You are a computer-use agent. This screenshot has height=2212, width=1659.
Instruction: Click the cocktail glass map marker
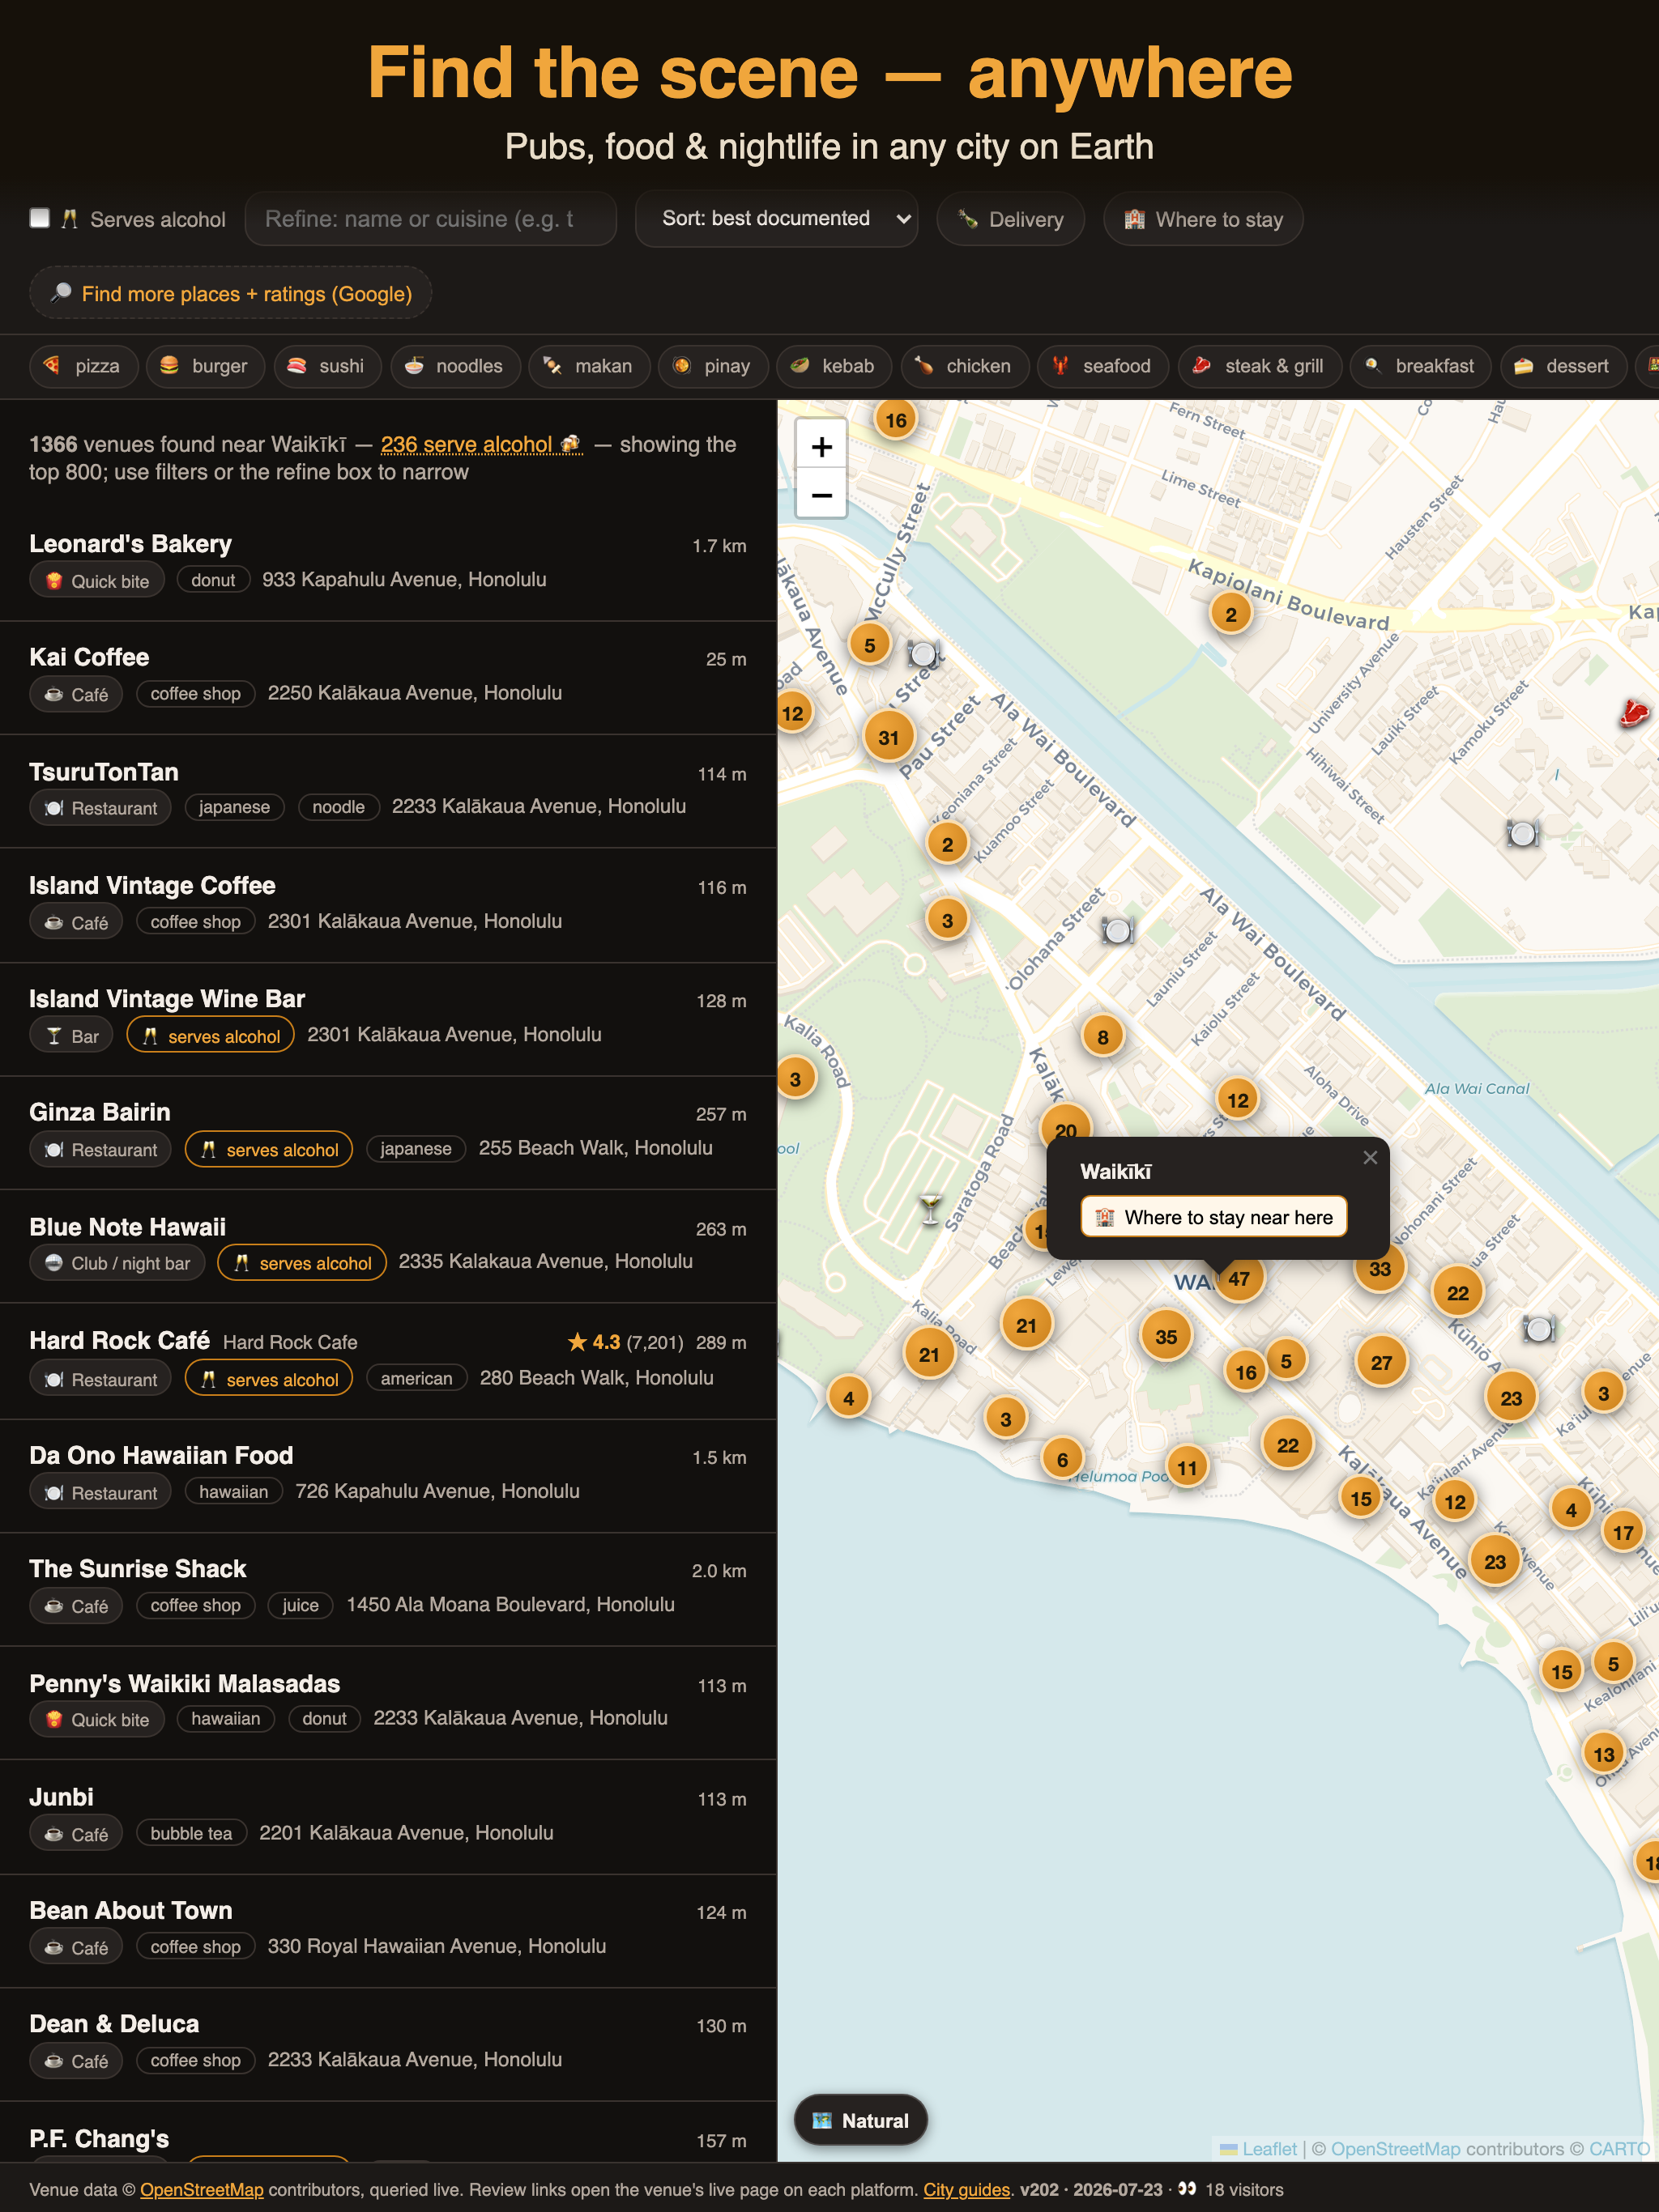(931, 1208)
